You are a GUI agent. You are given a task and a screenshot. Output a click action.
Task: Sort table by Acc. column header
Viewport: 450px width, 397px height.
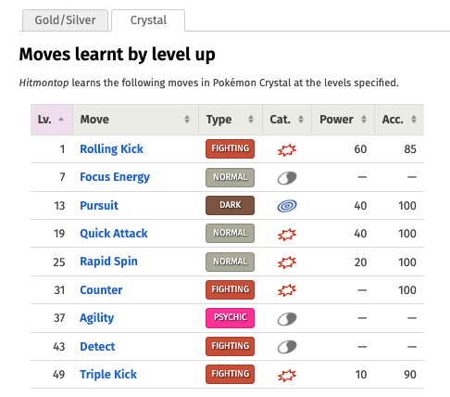tap(399, 120)
